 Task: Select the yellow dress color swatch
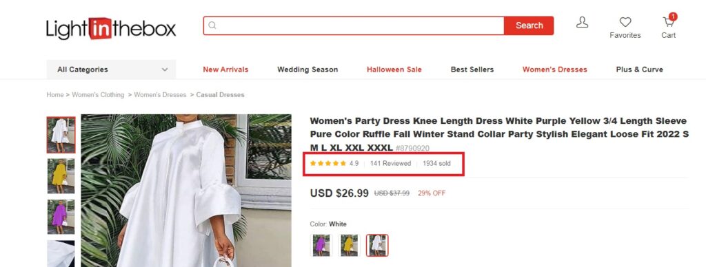[350, 246]
